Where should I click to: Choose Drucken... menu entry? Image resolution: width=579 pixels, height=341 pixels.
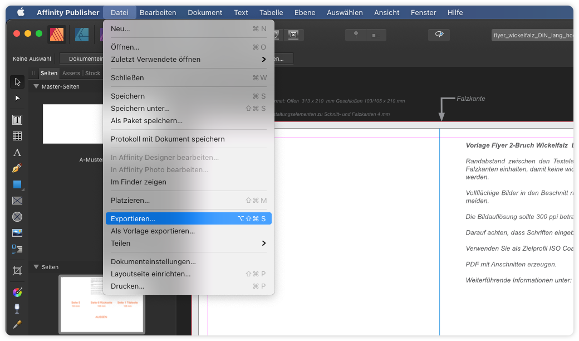[x=189, y=286]
